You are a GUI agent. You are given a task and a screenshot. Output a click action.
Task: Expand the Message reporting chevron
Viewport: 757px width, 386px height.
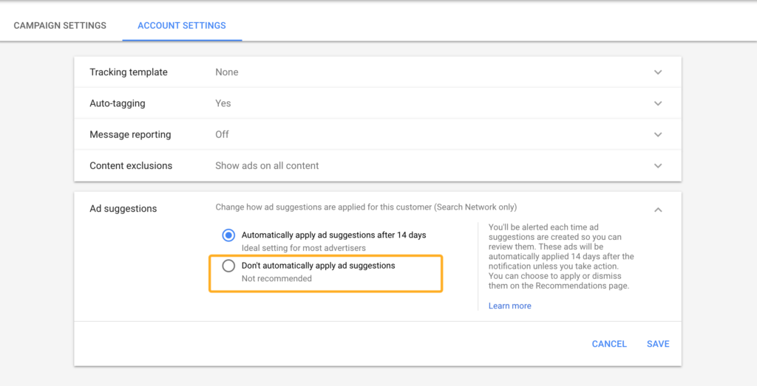657,134
